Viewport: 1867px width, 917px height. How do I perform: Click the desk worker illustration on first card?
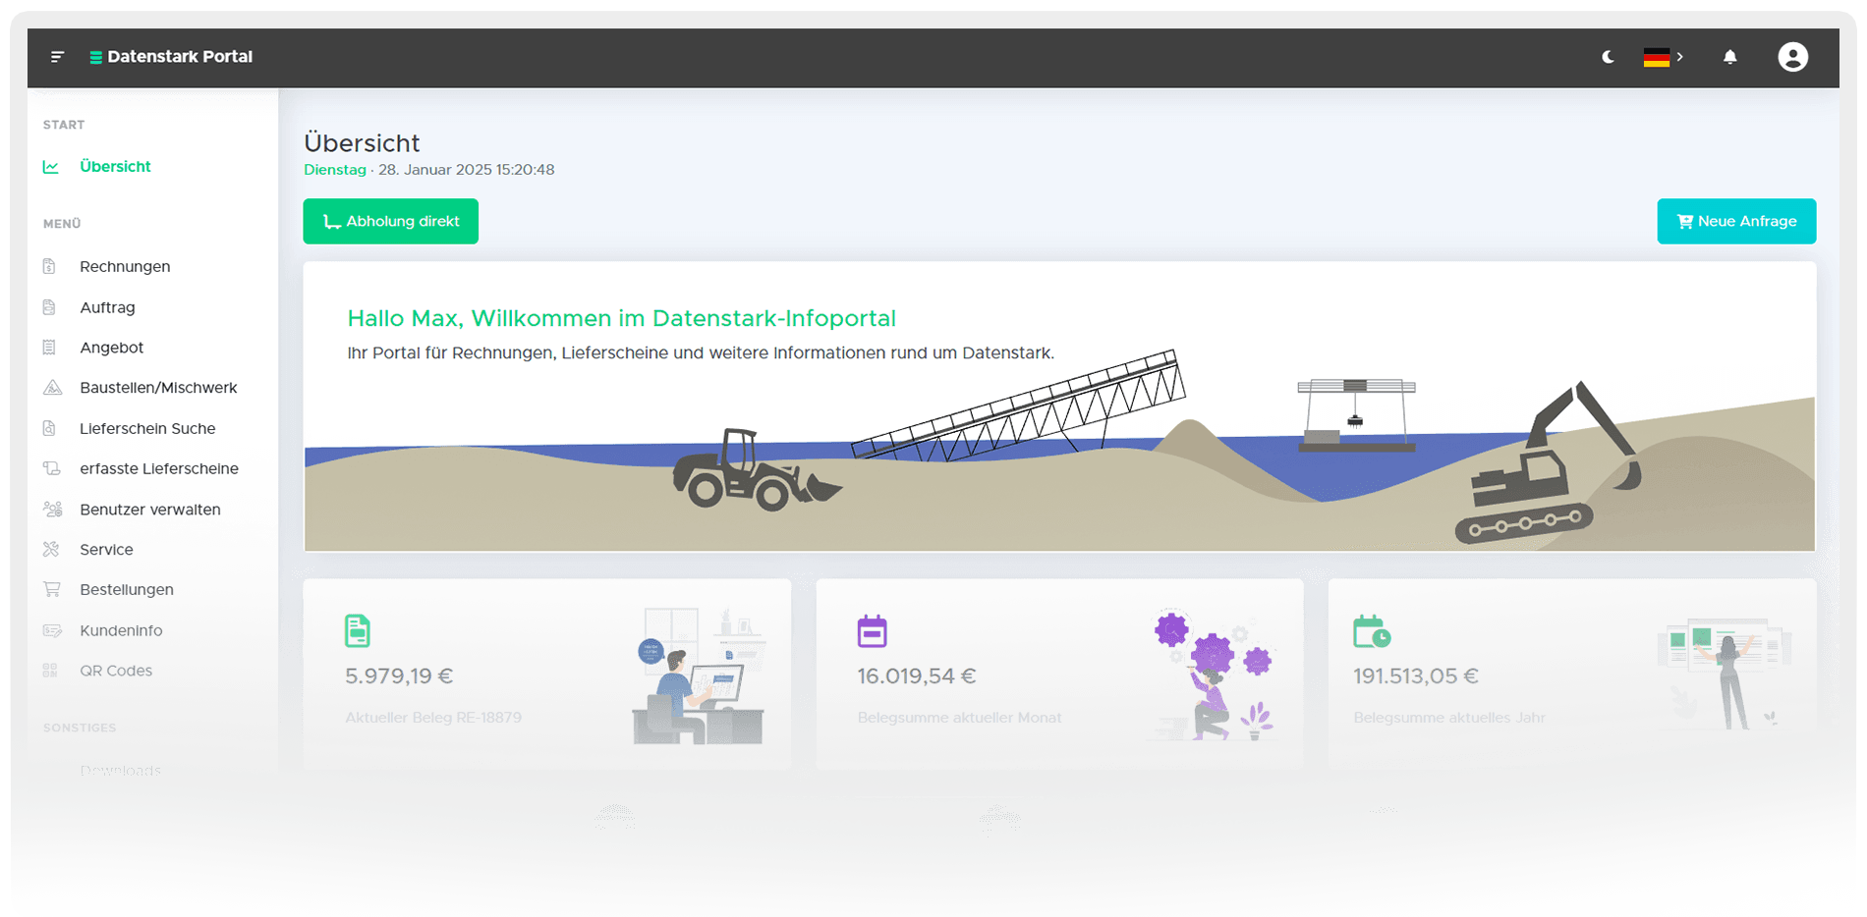(x=699, y=675)
